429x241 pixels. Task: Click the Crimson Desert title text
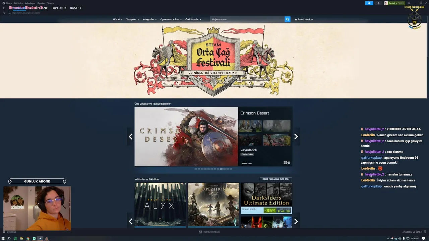click(255, 113)
